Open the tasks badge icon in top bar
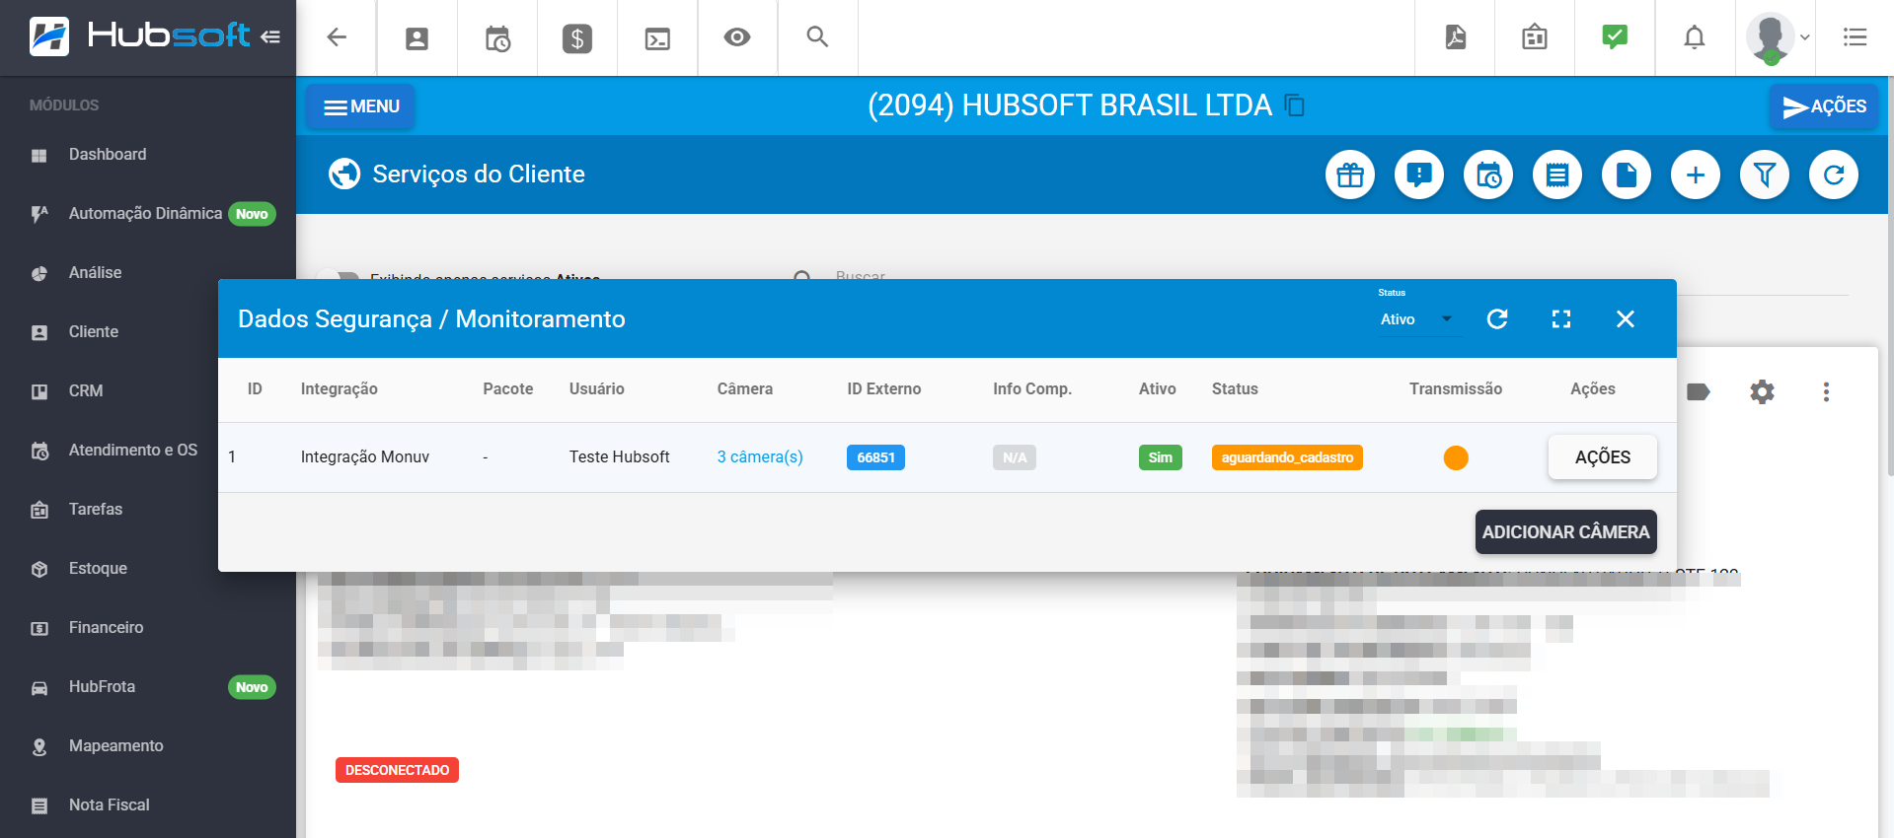The image size is (1894, 838). coord(1535,37)
